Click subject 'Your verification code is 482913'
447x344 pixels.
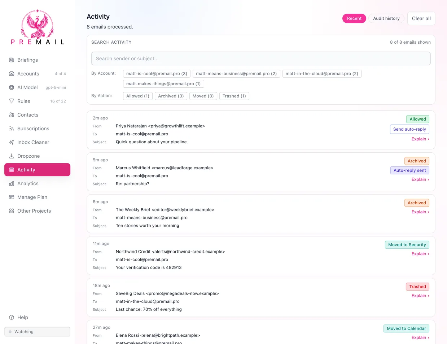(149, 267)
